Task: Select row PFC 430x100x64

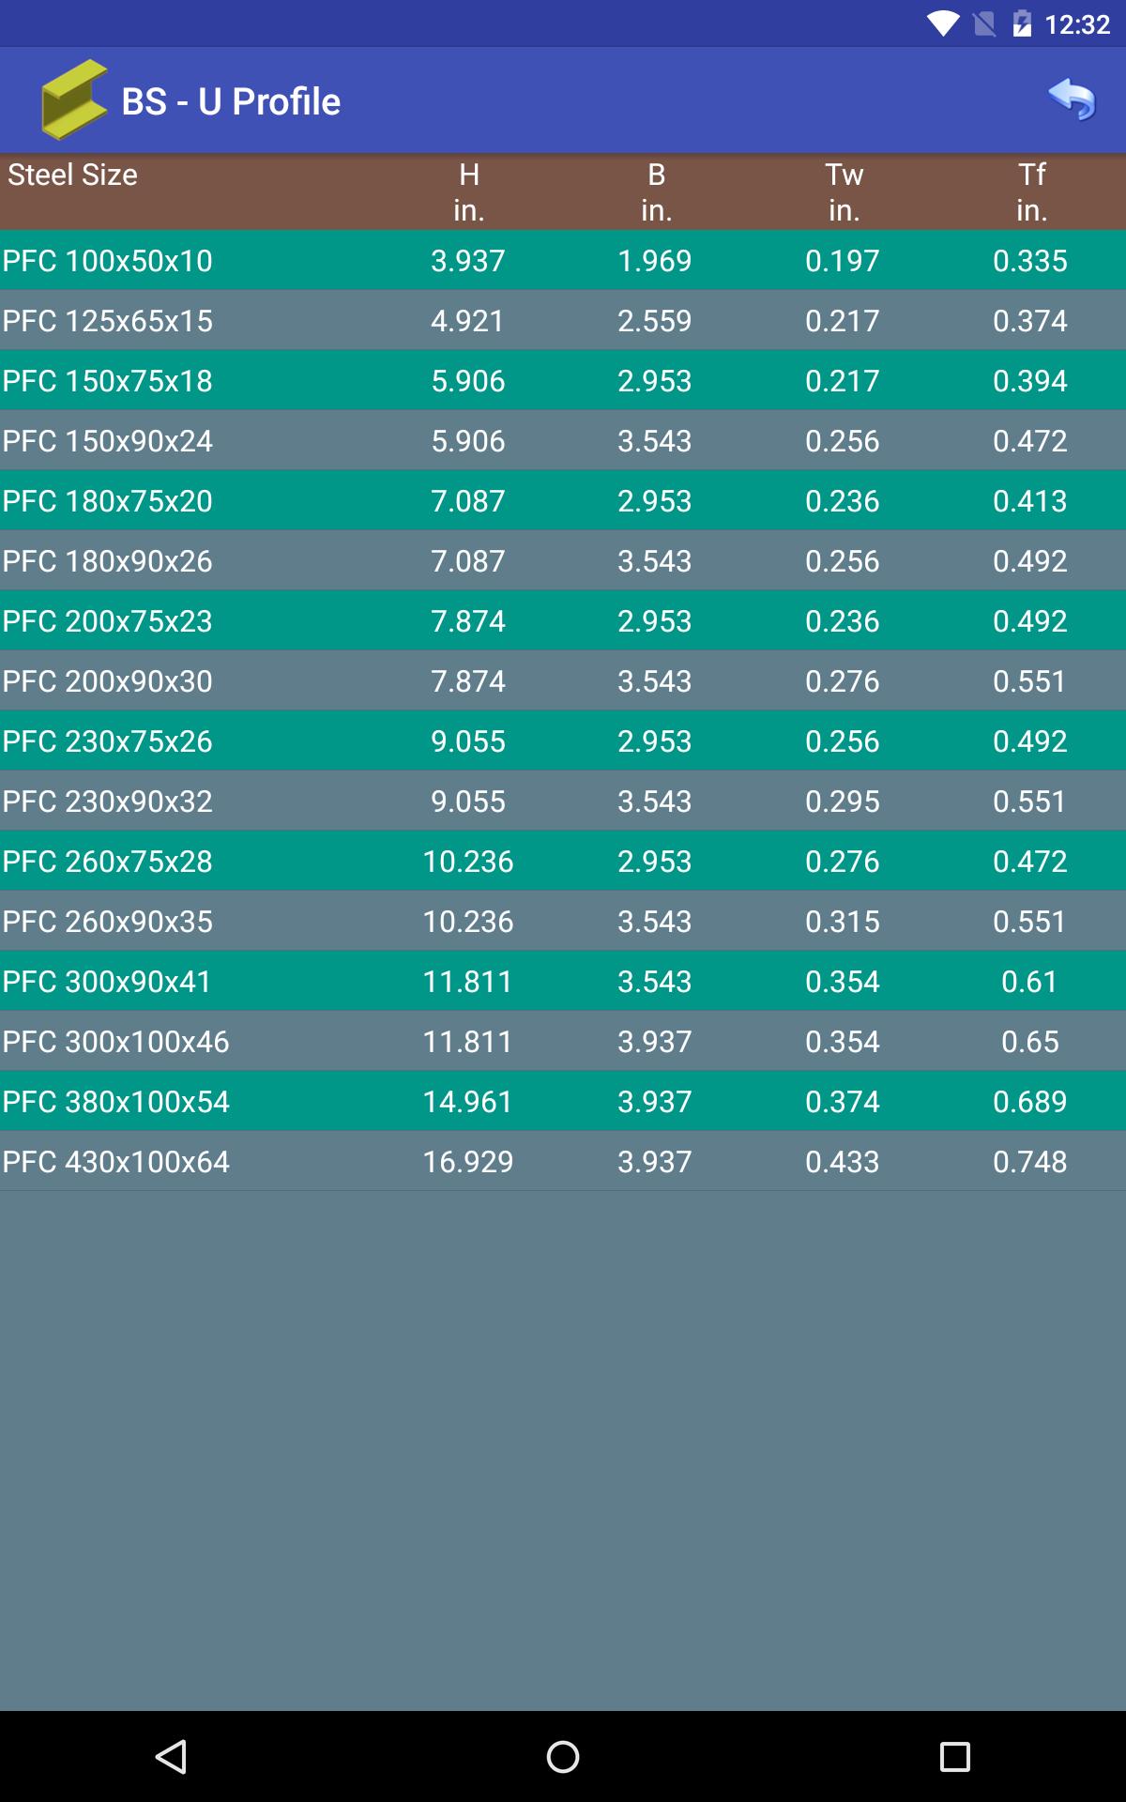Action: [563, 1161]
